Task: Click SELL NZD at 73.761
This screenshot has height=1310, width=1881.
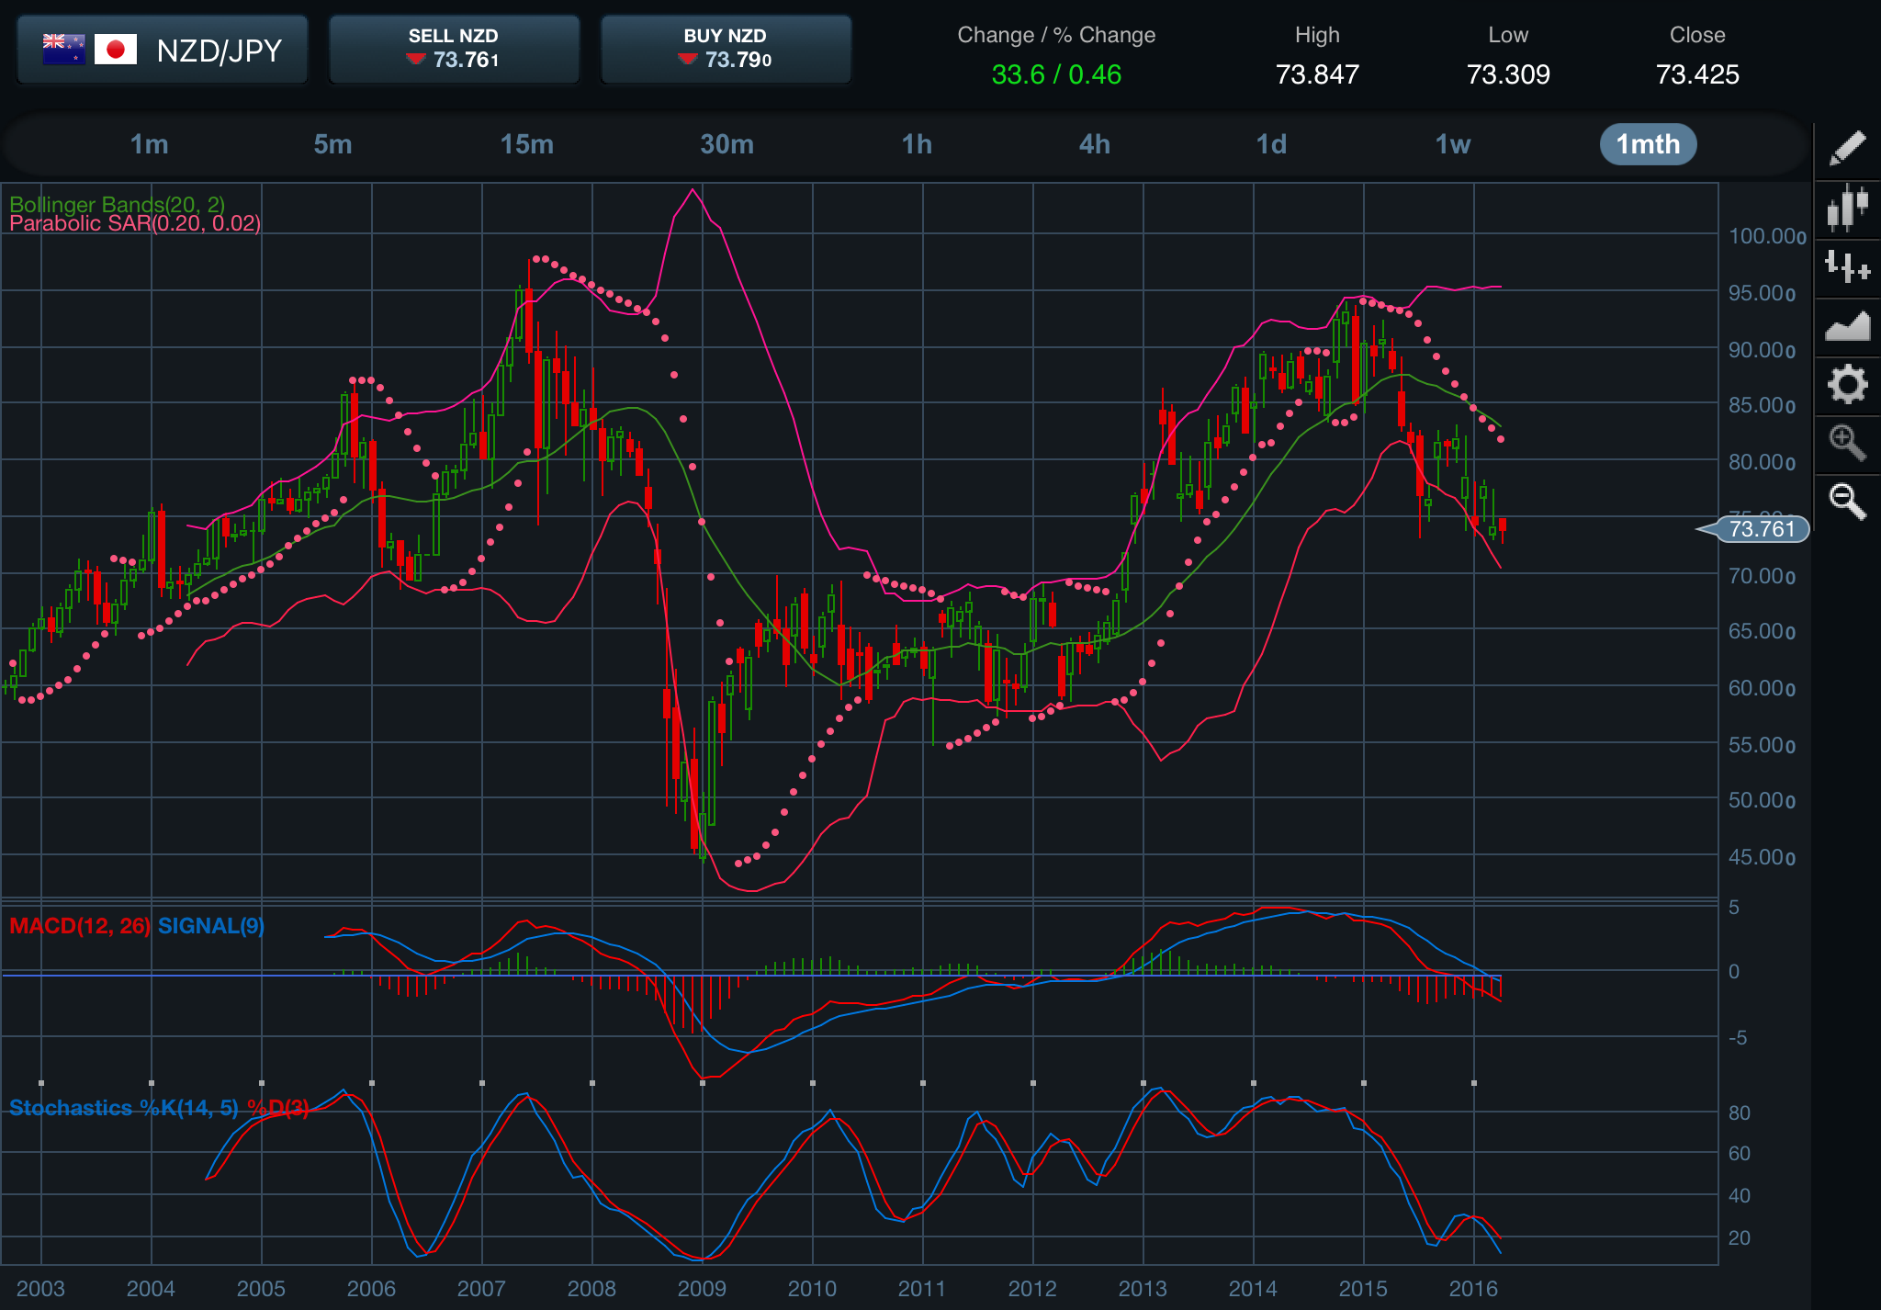Action: pyautogui.click(x=454, y=50)
